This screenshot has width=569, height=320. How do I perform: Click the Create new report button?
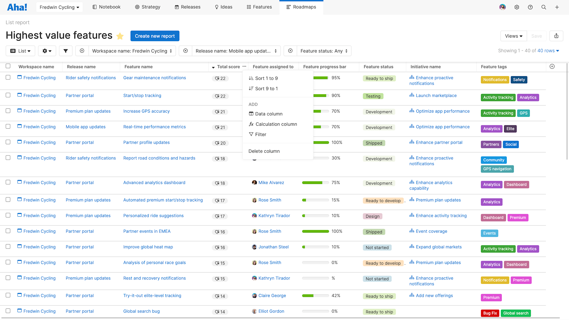click(x=155, y=36)
